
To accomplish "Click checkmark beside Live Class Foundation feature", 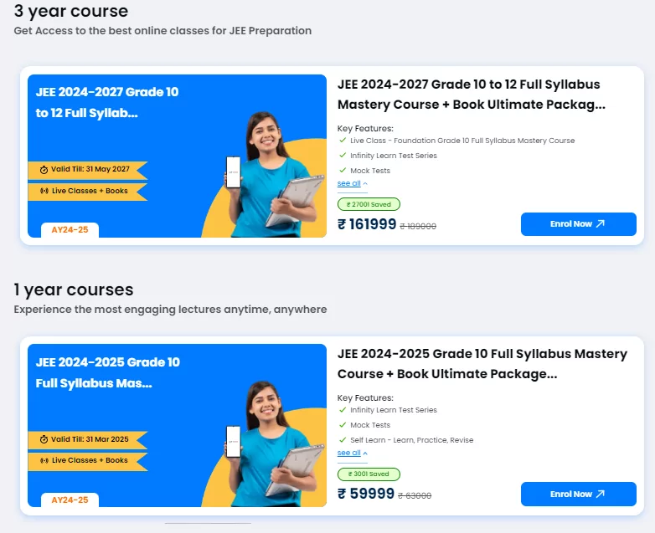I will (x=343, y=141).
